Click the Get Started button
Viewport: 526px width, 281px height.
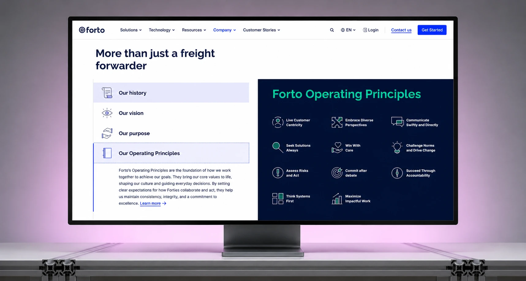[x=432, y=30]
